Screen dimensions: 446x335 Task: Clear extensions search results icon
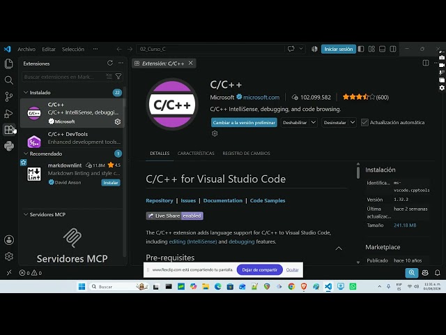[109, 76]
